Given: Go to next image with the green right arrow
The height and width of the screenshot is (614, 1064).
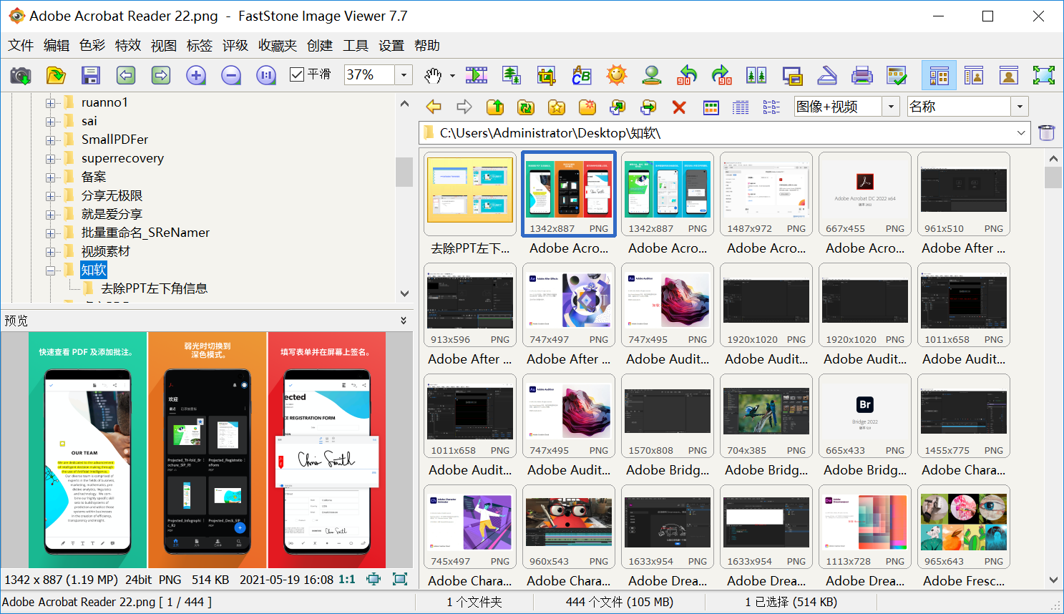Looking at the screenshot, I should coord(161,75).
